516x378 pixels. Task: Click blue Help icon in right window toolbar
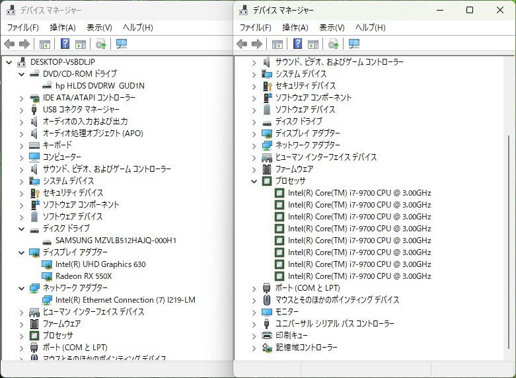[x=297, y=44]
